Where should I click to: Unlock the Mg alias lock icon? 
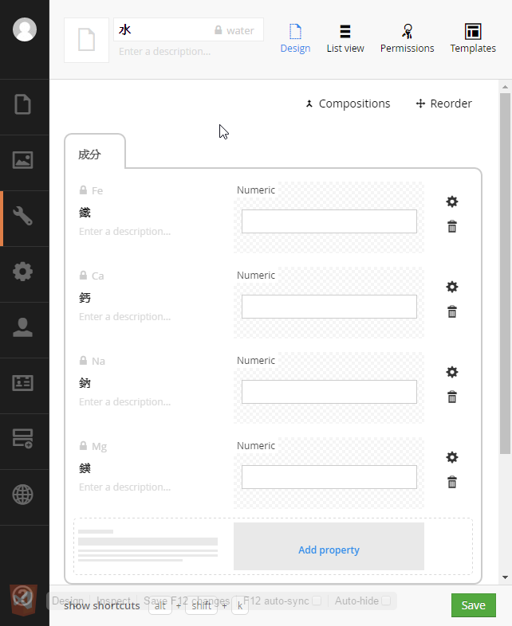[83, 445]
